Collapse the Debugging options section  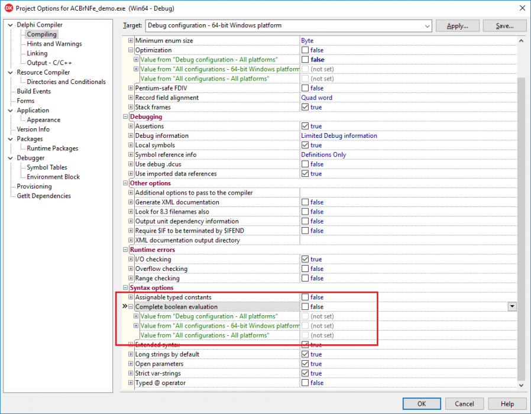(125, 117)
